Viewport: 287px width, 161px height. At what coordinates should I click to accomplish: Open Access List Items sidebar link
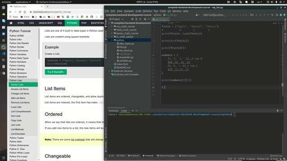[20, 89]
